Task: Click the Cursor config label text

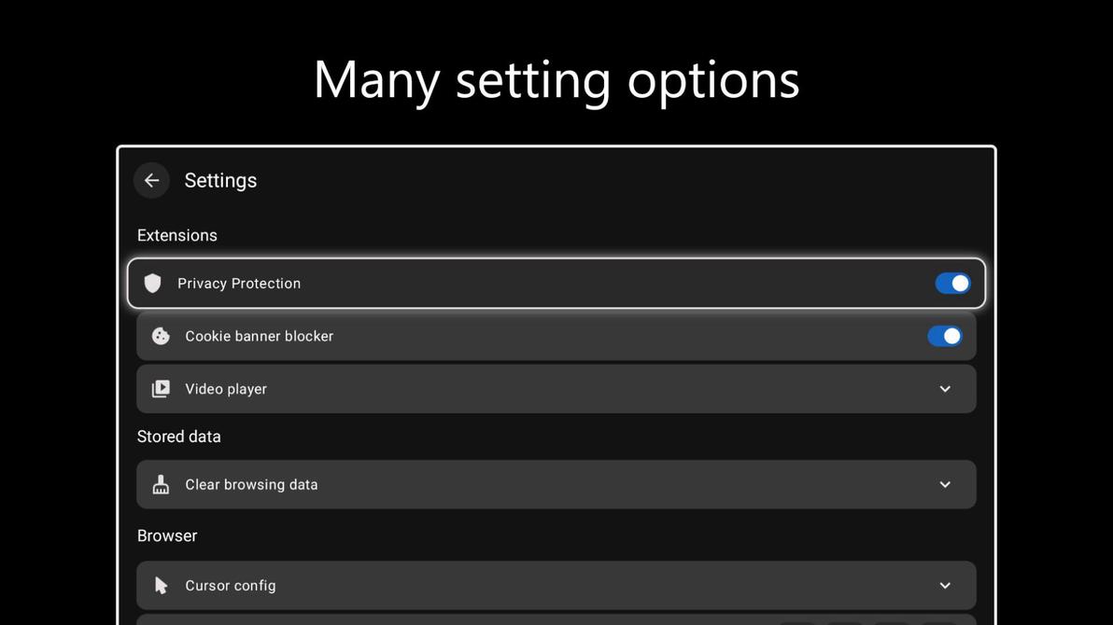Action: tap(231, 586)
